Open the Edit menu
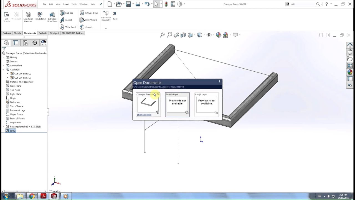Image resolution: width=355 pixels, height=200 pixels. coord(51,4)
